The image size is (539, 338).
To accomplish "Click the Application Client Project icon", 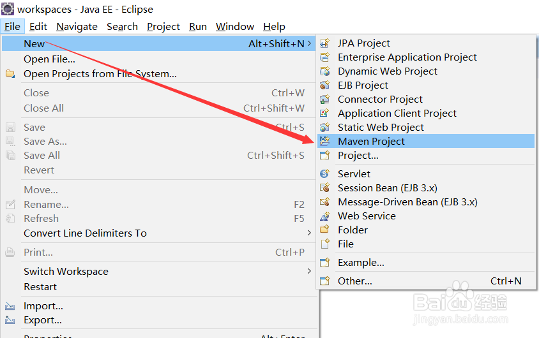I will point(325,114).
